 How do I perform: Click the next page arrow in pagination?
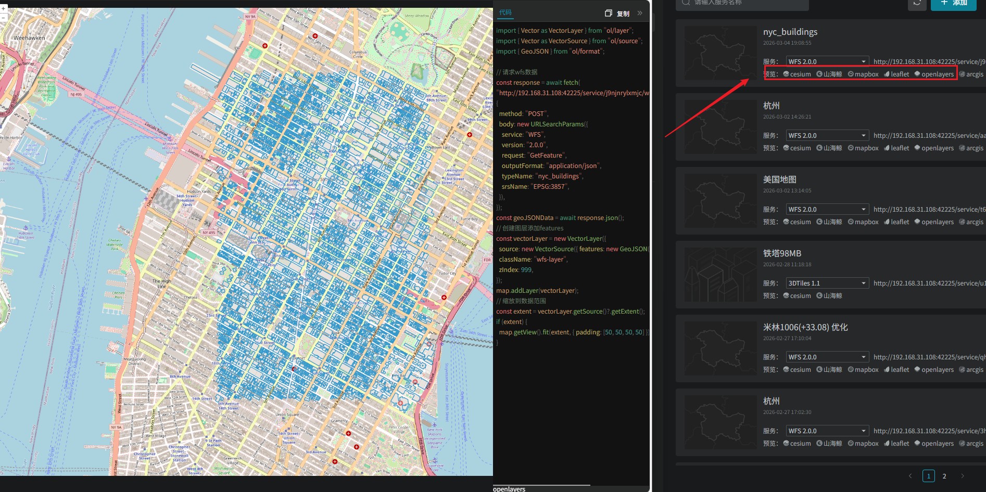[962, 476]
